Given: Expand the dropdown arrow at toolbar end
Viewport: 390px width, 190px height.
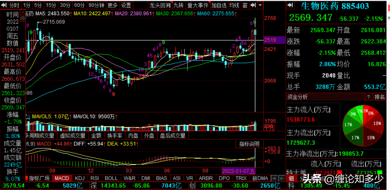Looking at the screenshot, I should click(x=260, y=5).
